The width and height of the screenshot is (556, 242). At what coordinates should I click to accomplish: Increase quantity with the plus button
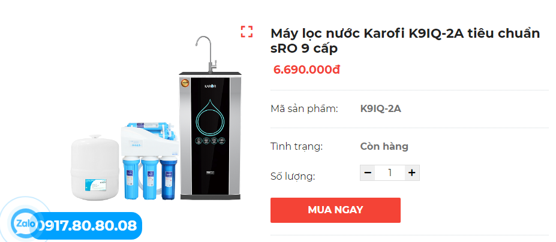click(411, 173)
